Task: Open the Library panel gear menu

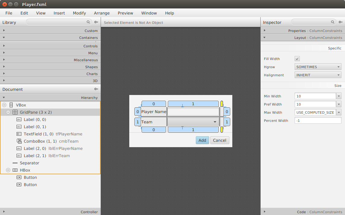Action: click(x=96, y=22)
